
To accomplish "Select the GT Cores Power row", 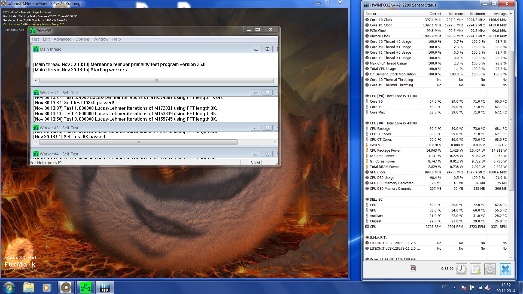I will point(436,161).
